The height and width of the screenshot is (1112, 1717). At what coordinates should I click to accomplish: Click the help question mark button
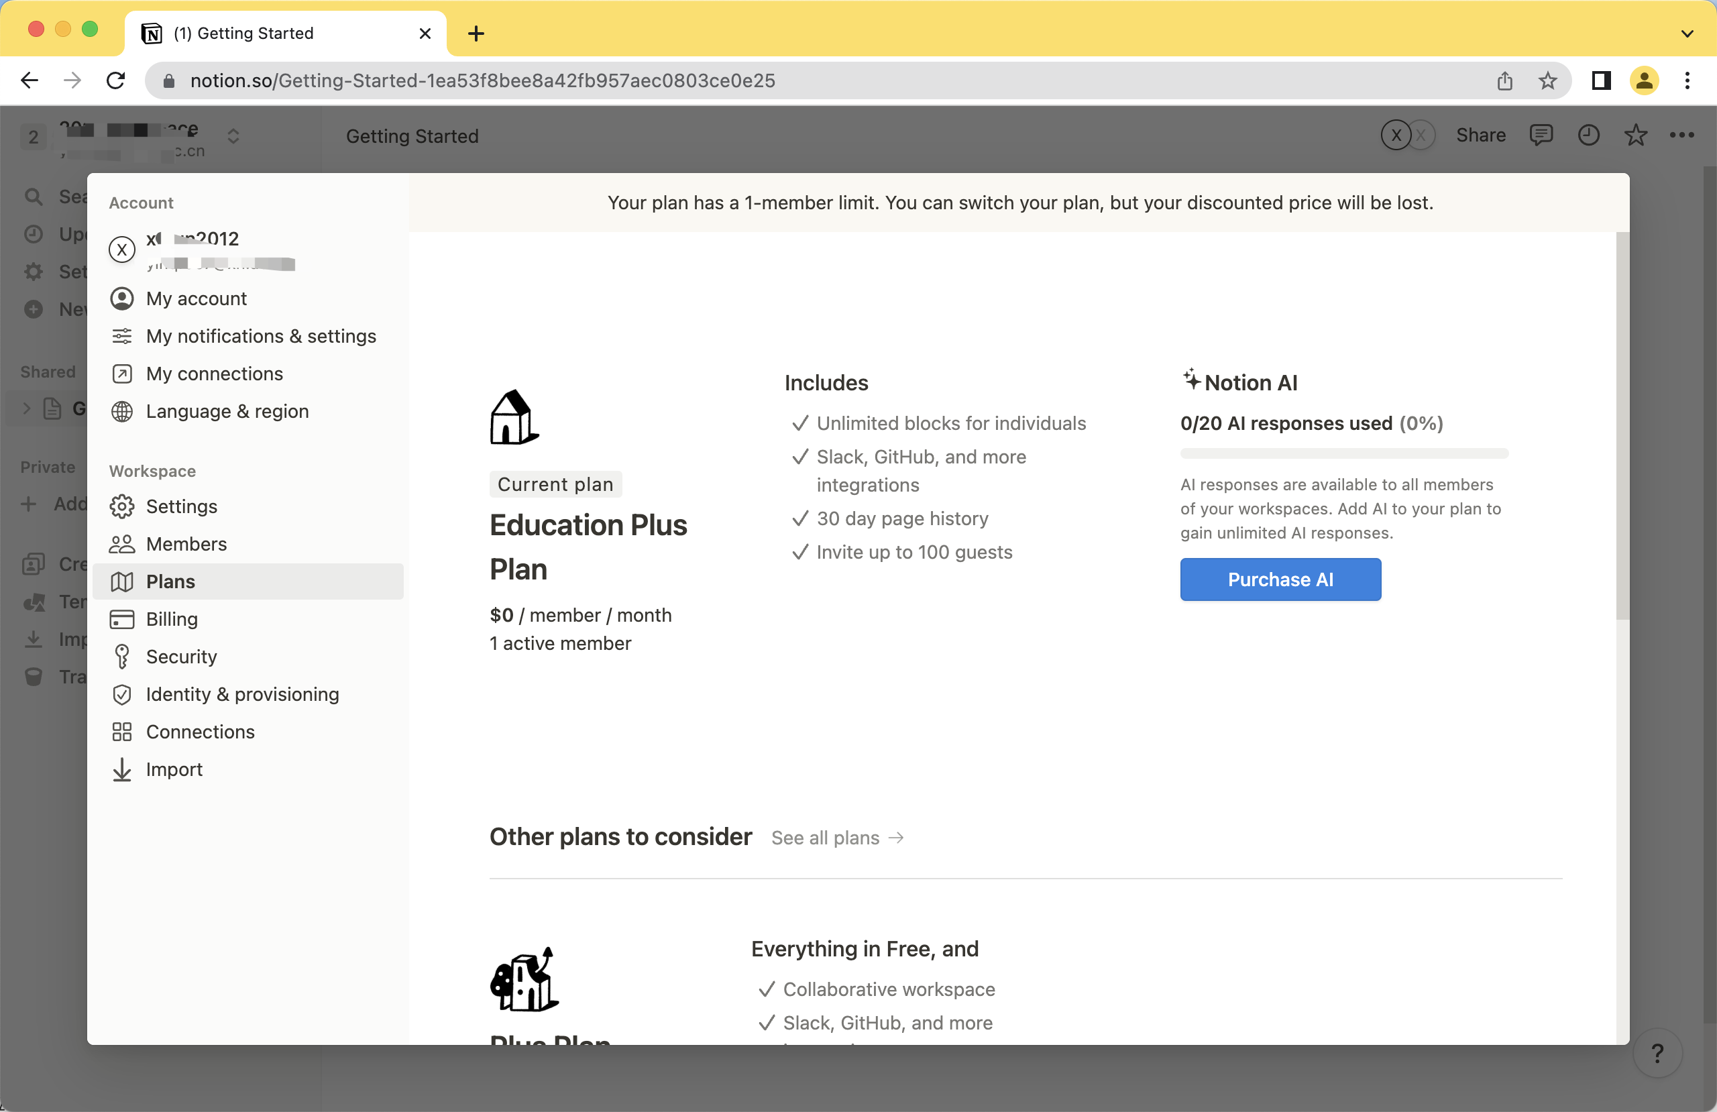point(1657,1053)
